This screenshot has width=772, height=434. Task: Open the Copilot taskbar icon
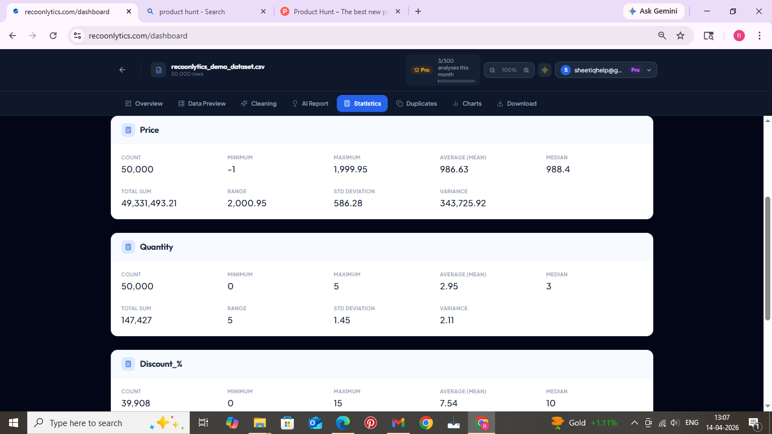click(x=232, y=423)
